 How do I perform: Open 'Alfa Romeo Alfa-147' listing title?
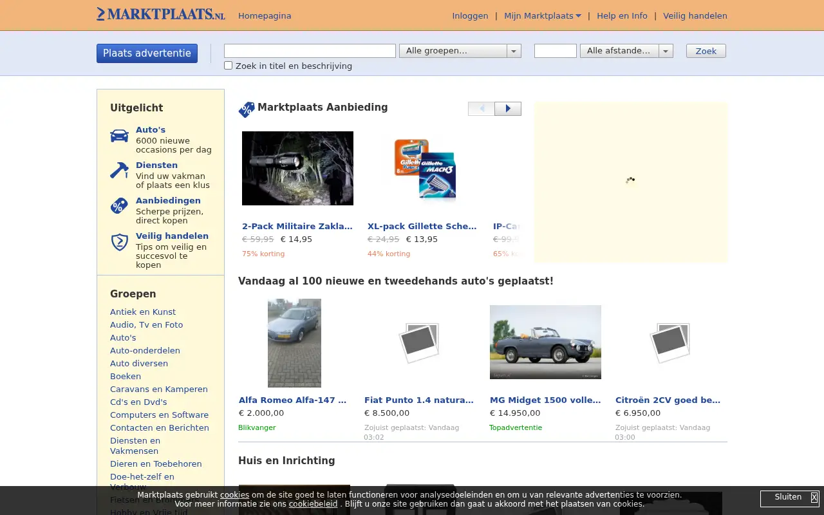pyautogui.click(x=293, y=400)
